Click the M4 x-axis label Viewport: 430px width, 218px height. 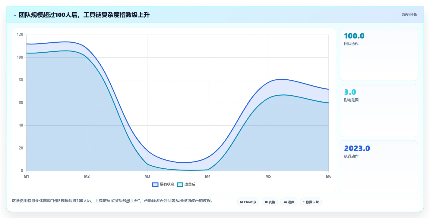click(x=208, y=176)
